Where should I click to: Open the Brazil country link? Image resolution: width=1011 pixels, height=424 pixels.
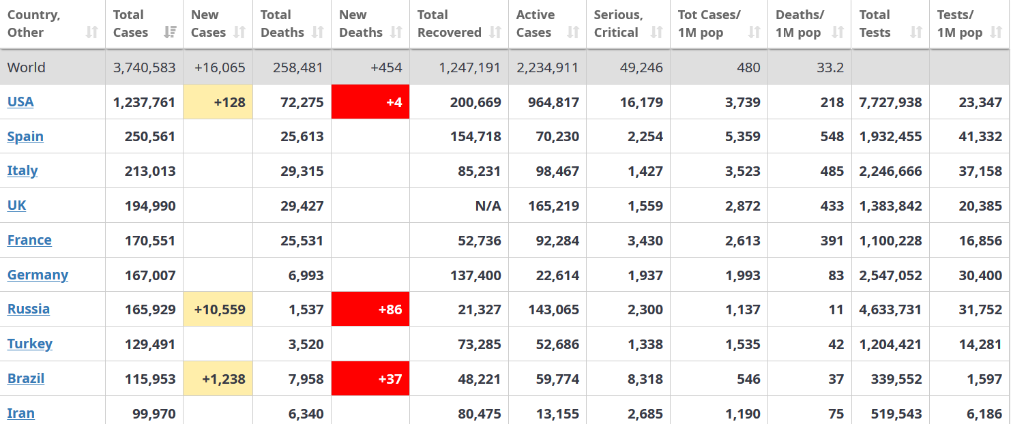pyautogui.click(x=26, y=378)
